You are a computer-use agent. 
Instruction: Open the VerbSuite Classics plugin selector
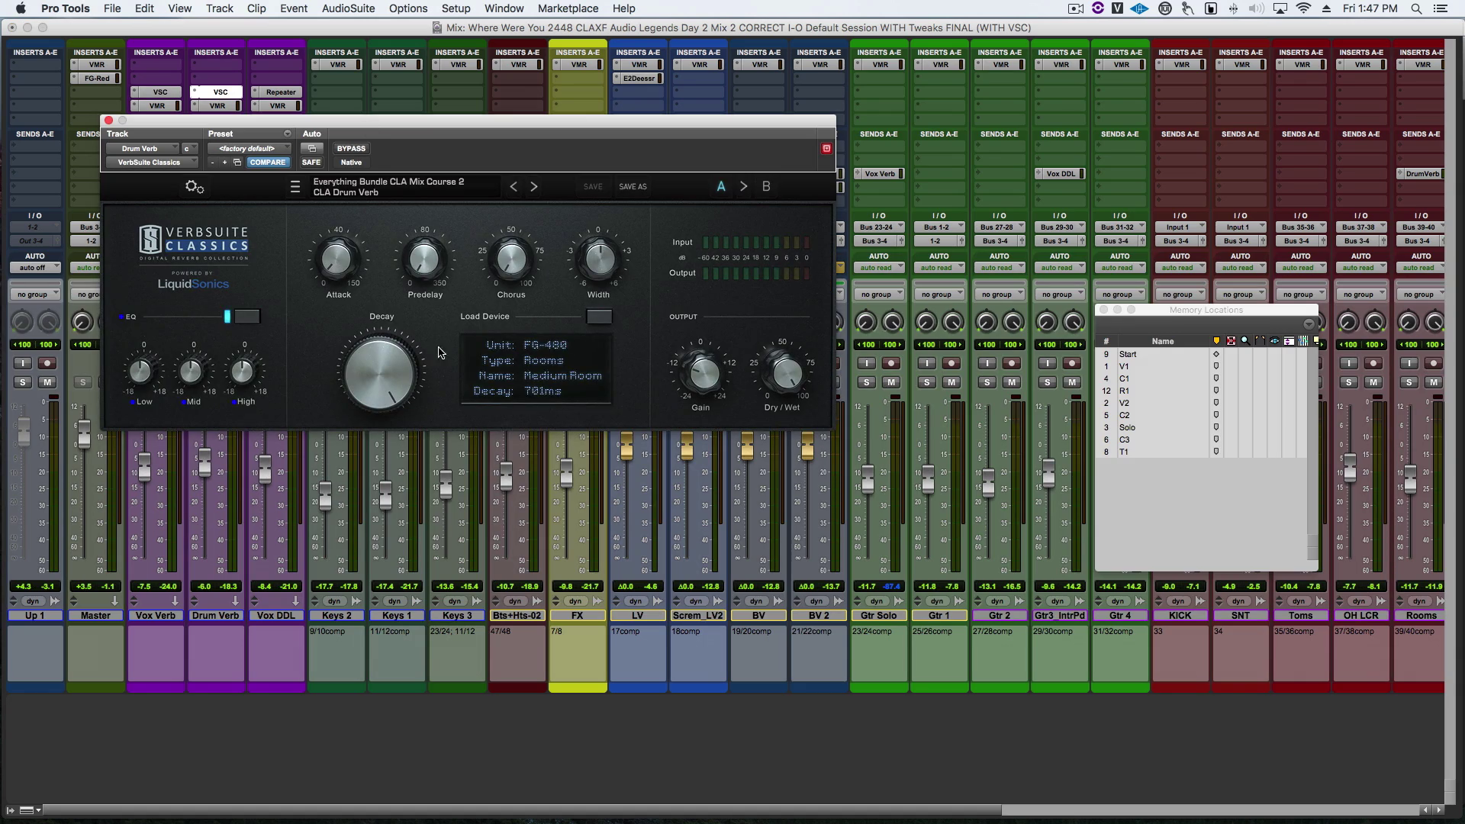coord(152,163)
